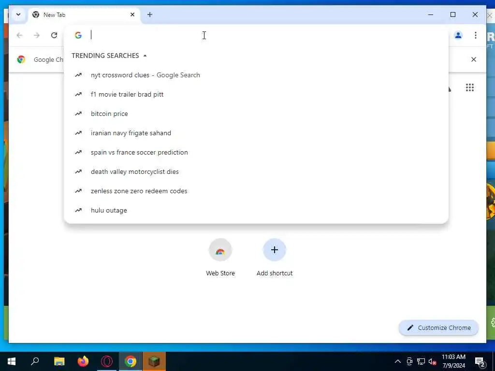Open Windows taskbar search
This screenshot has height=371, width=495.
click(x=35, y=361)
